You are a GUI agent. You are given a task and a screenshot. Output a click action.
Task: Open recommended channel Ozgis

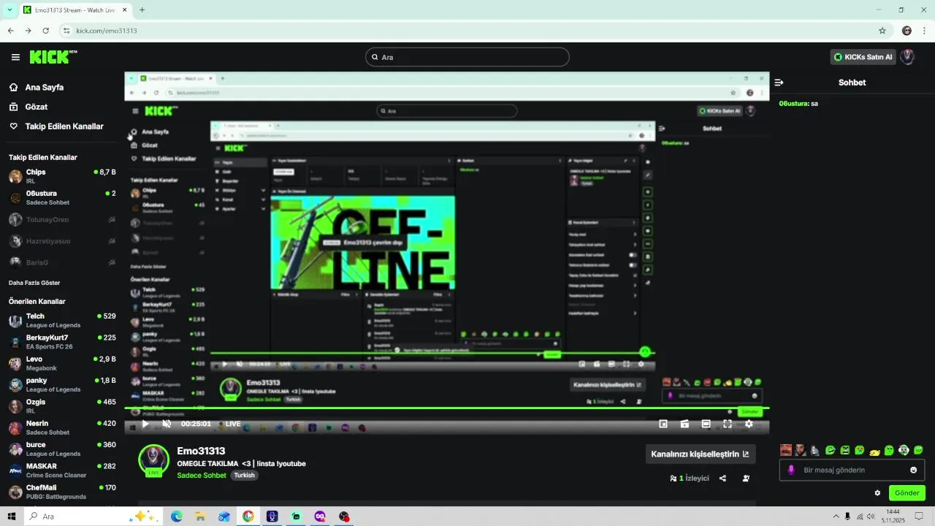pos(62,406)
